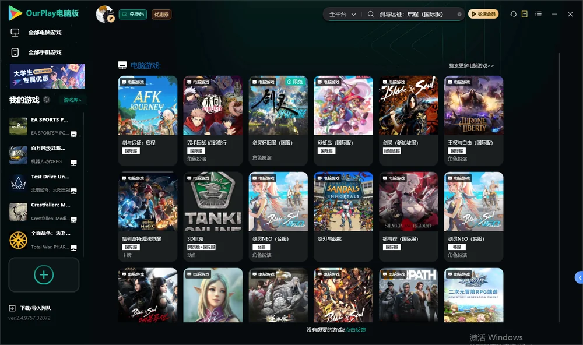Click the download queue icon
The width and height of the screenshot is (583, 345).
(x=12, y=308)
